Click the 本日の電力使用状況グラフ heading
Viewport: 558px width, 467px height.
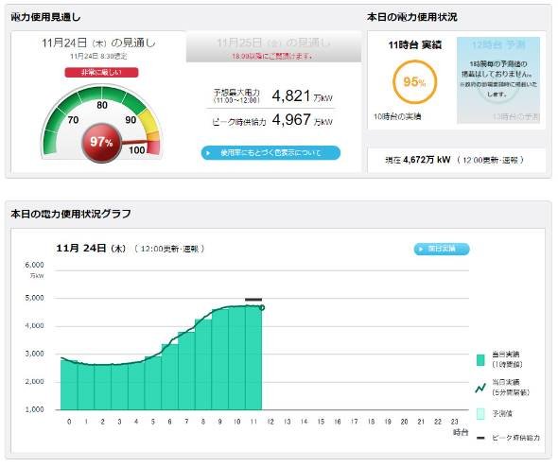(71, 214)
